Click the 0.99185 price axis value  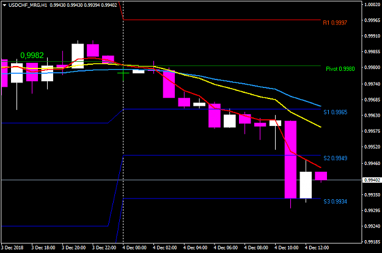point(372,242)
